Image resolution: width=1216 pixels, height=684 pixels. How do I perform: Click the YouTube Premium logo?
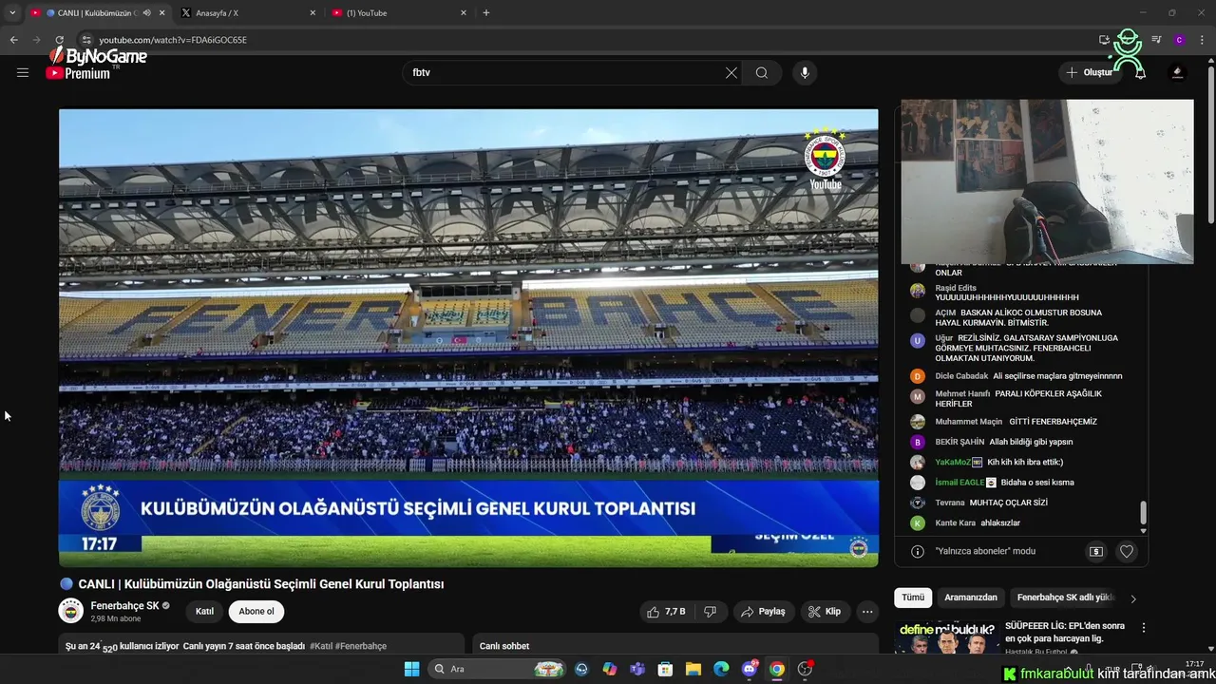coord(79,73)
